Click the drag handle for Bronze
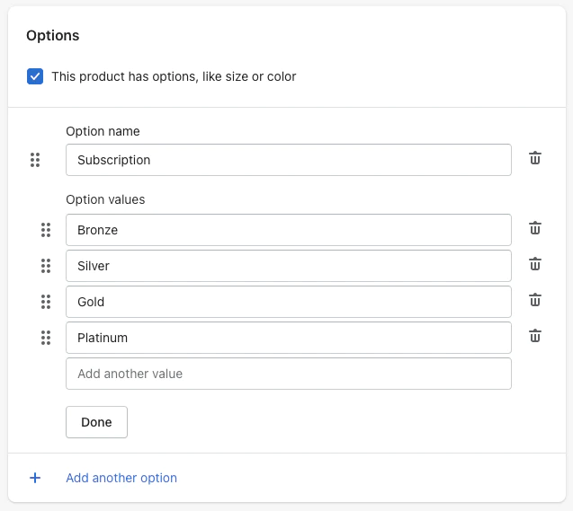 pyautogui.click(x=46, y=230)
